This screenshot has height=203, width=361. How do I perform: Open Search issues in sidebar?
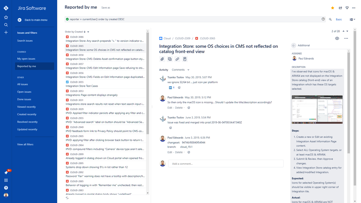click(25, 41)
